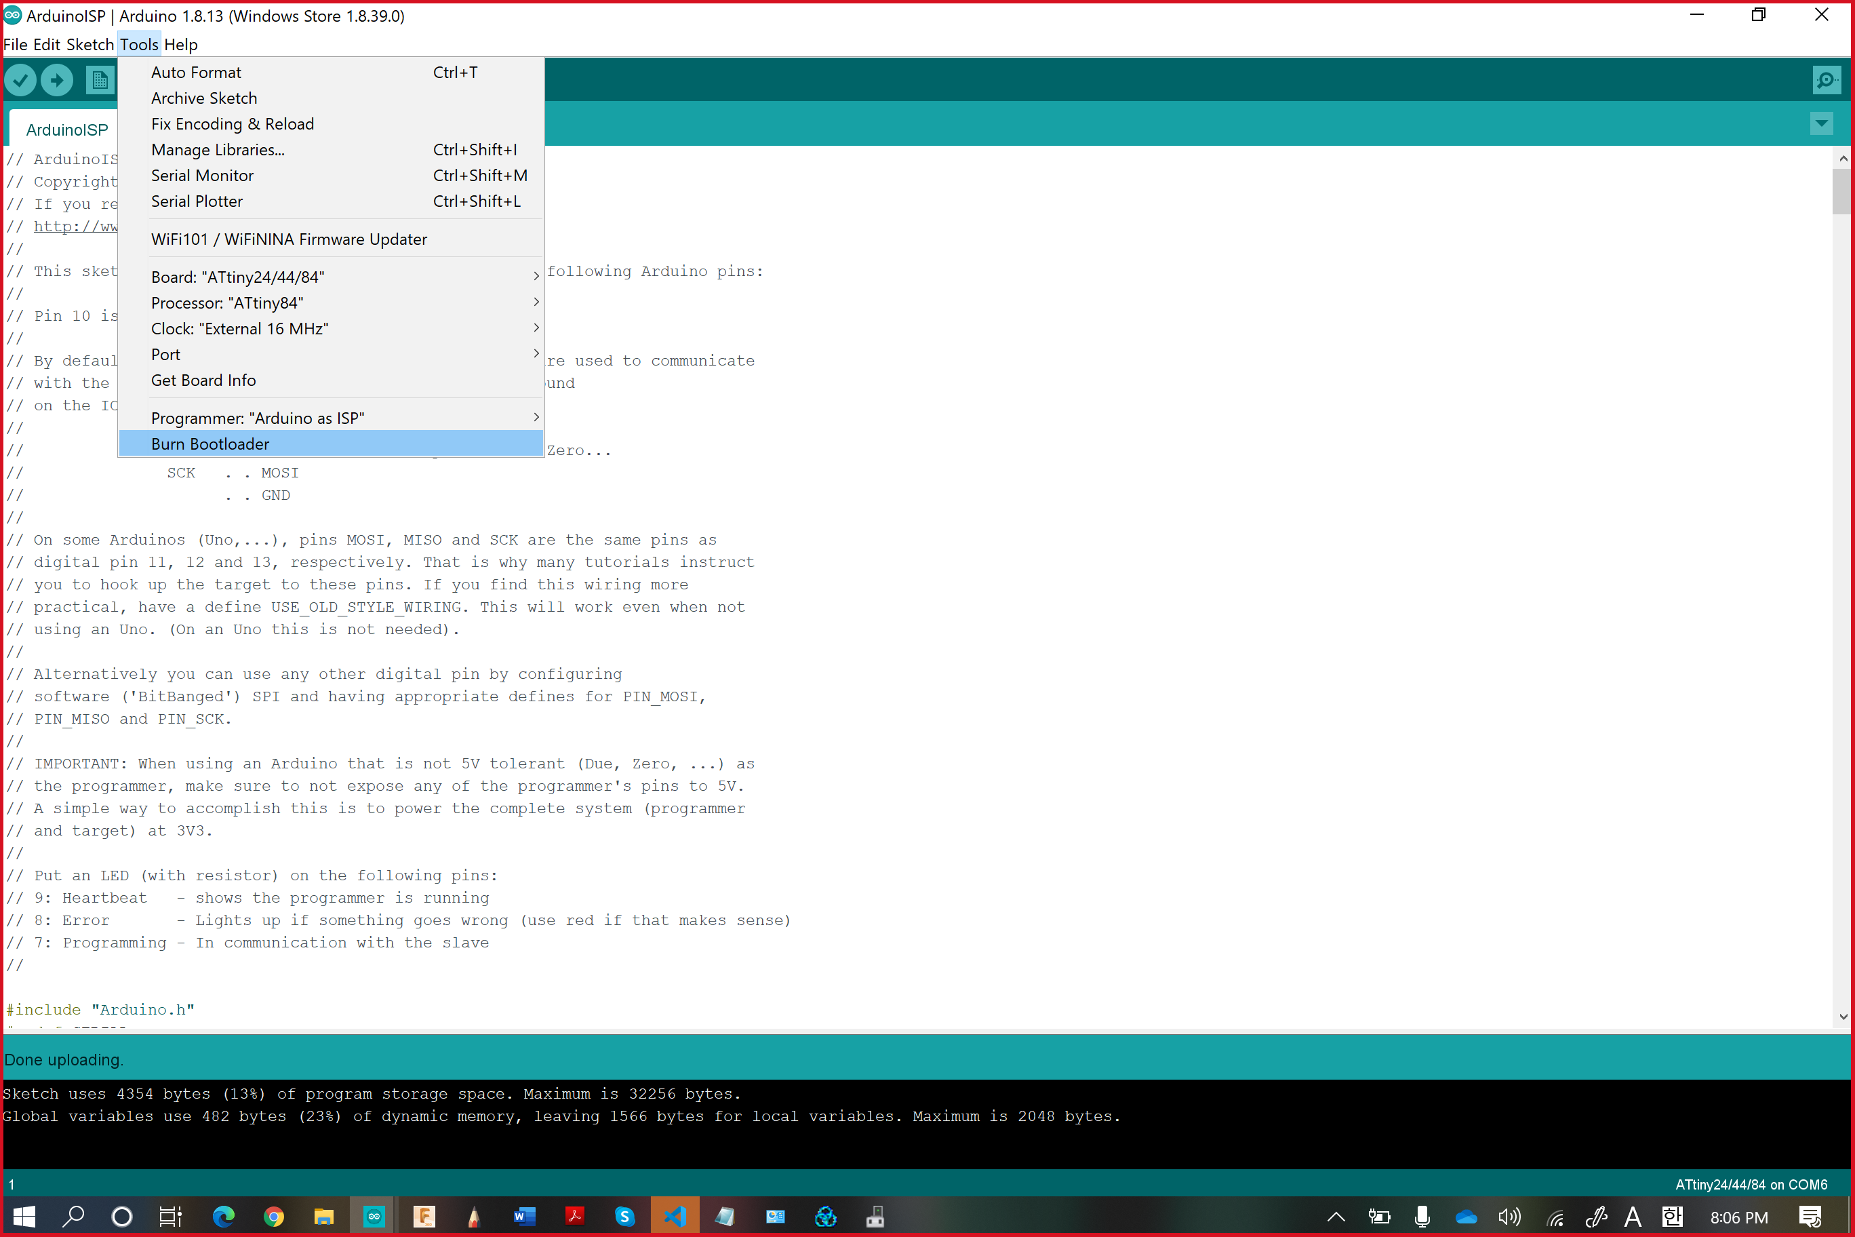Click Get Board Info entry

203,380
